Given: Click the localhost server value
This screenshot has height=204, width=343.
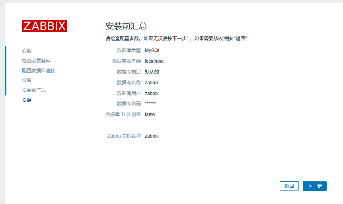Looking at the screenshot, I should tap(154, 61).
